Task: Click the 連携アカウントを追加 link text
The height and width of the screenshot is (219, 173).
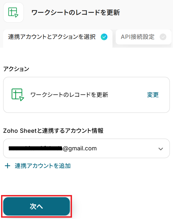Action: pyautogui.click(x=43, y=166)
